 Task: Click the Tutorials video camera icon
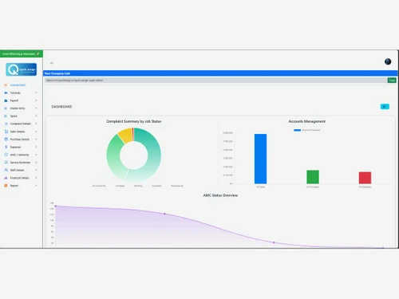(6, 92)
